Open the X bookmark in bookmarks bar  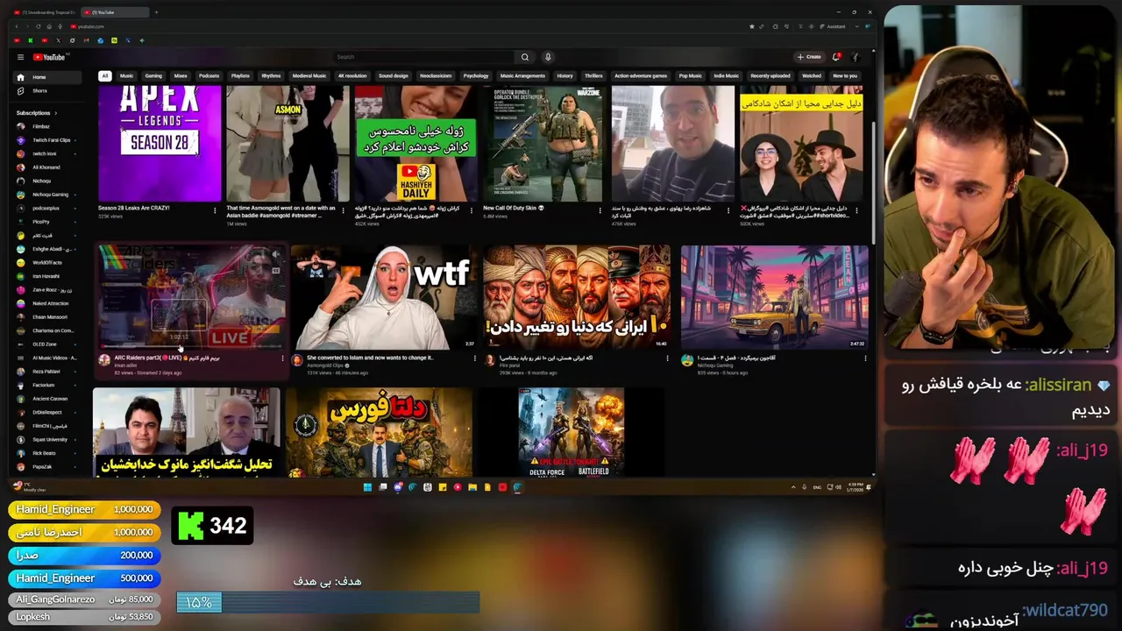[59, 40]
